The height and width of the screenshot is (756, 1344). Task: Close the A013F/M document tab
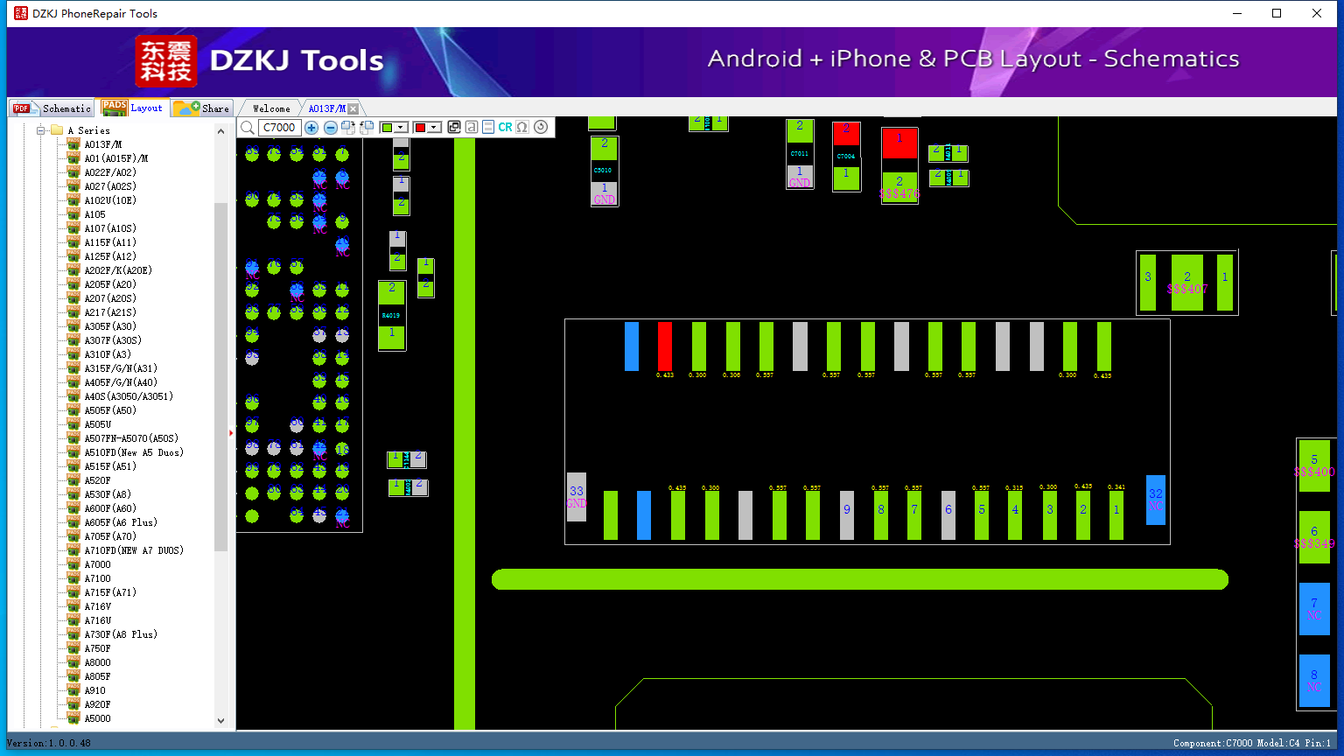tap(353, 108)
